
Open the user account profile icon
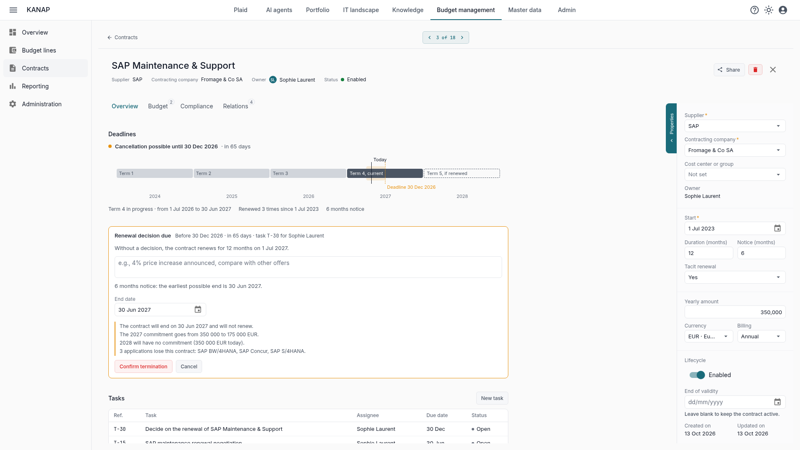point(783,10)
